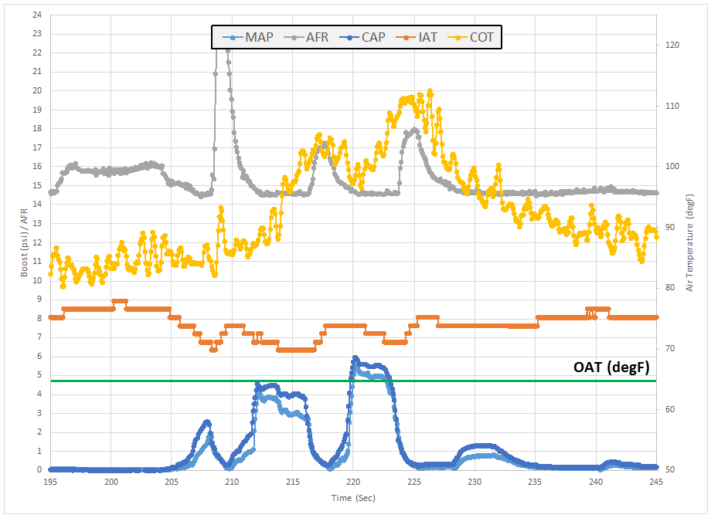Image resolution: width=711 pixels, height=518 pixels.
Task: Select the 24 label on the left axis
Action: coord(36,15)
